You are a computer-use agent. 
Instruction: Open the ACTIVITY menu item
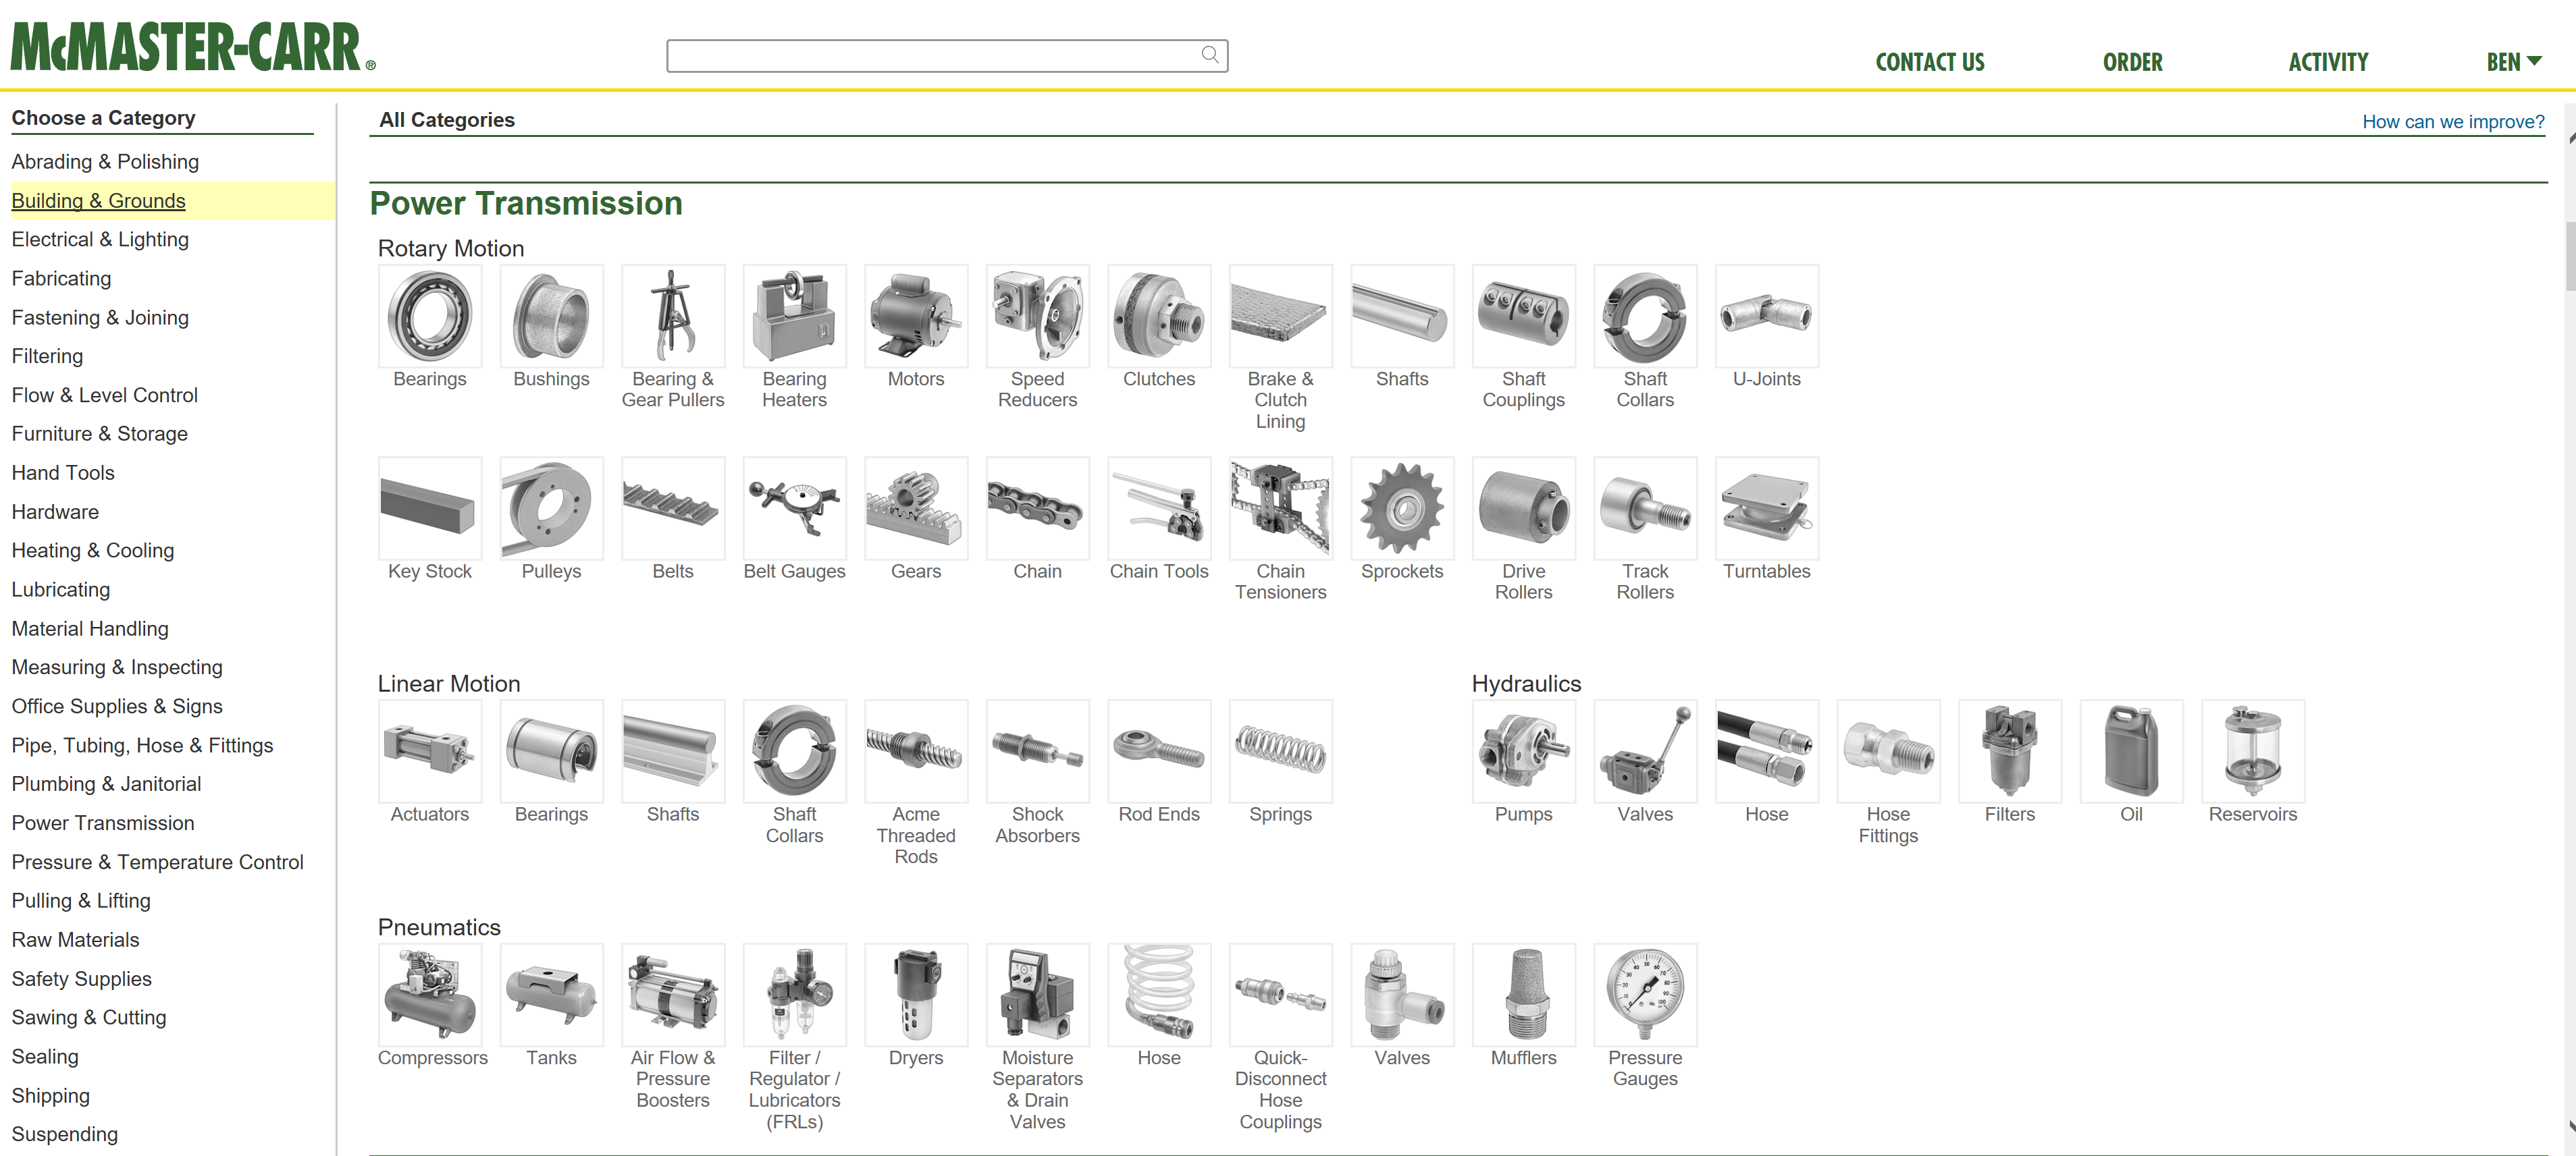tap(2328, 62)
